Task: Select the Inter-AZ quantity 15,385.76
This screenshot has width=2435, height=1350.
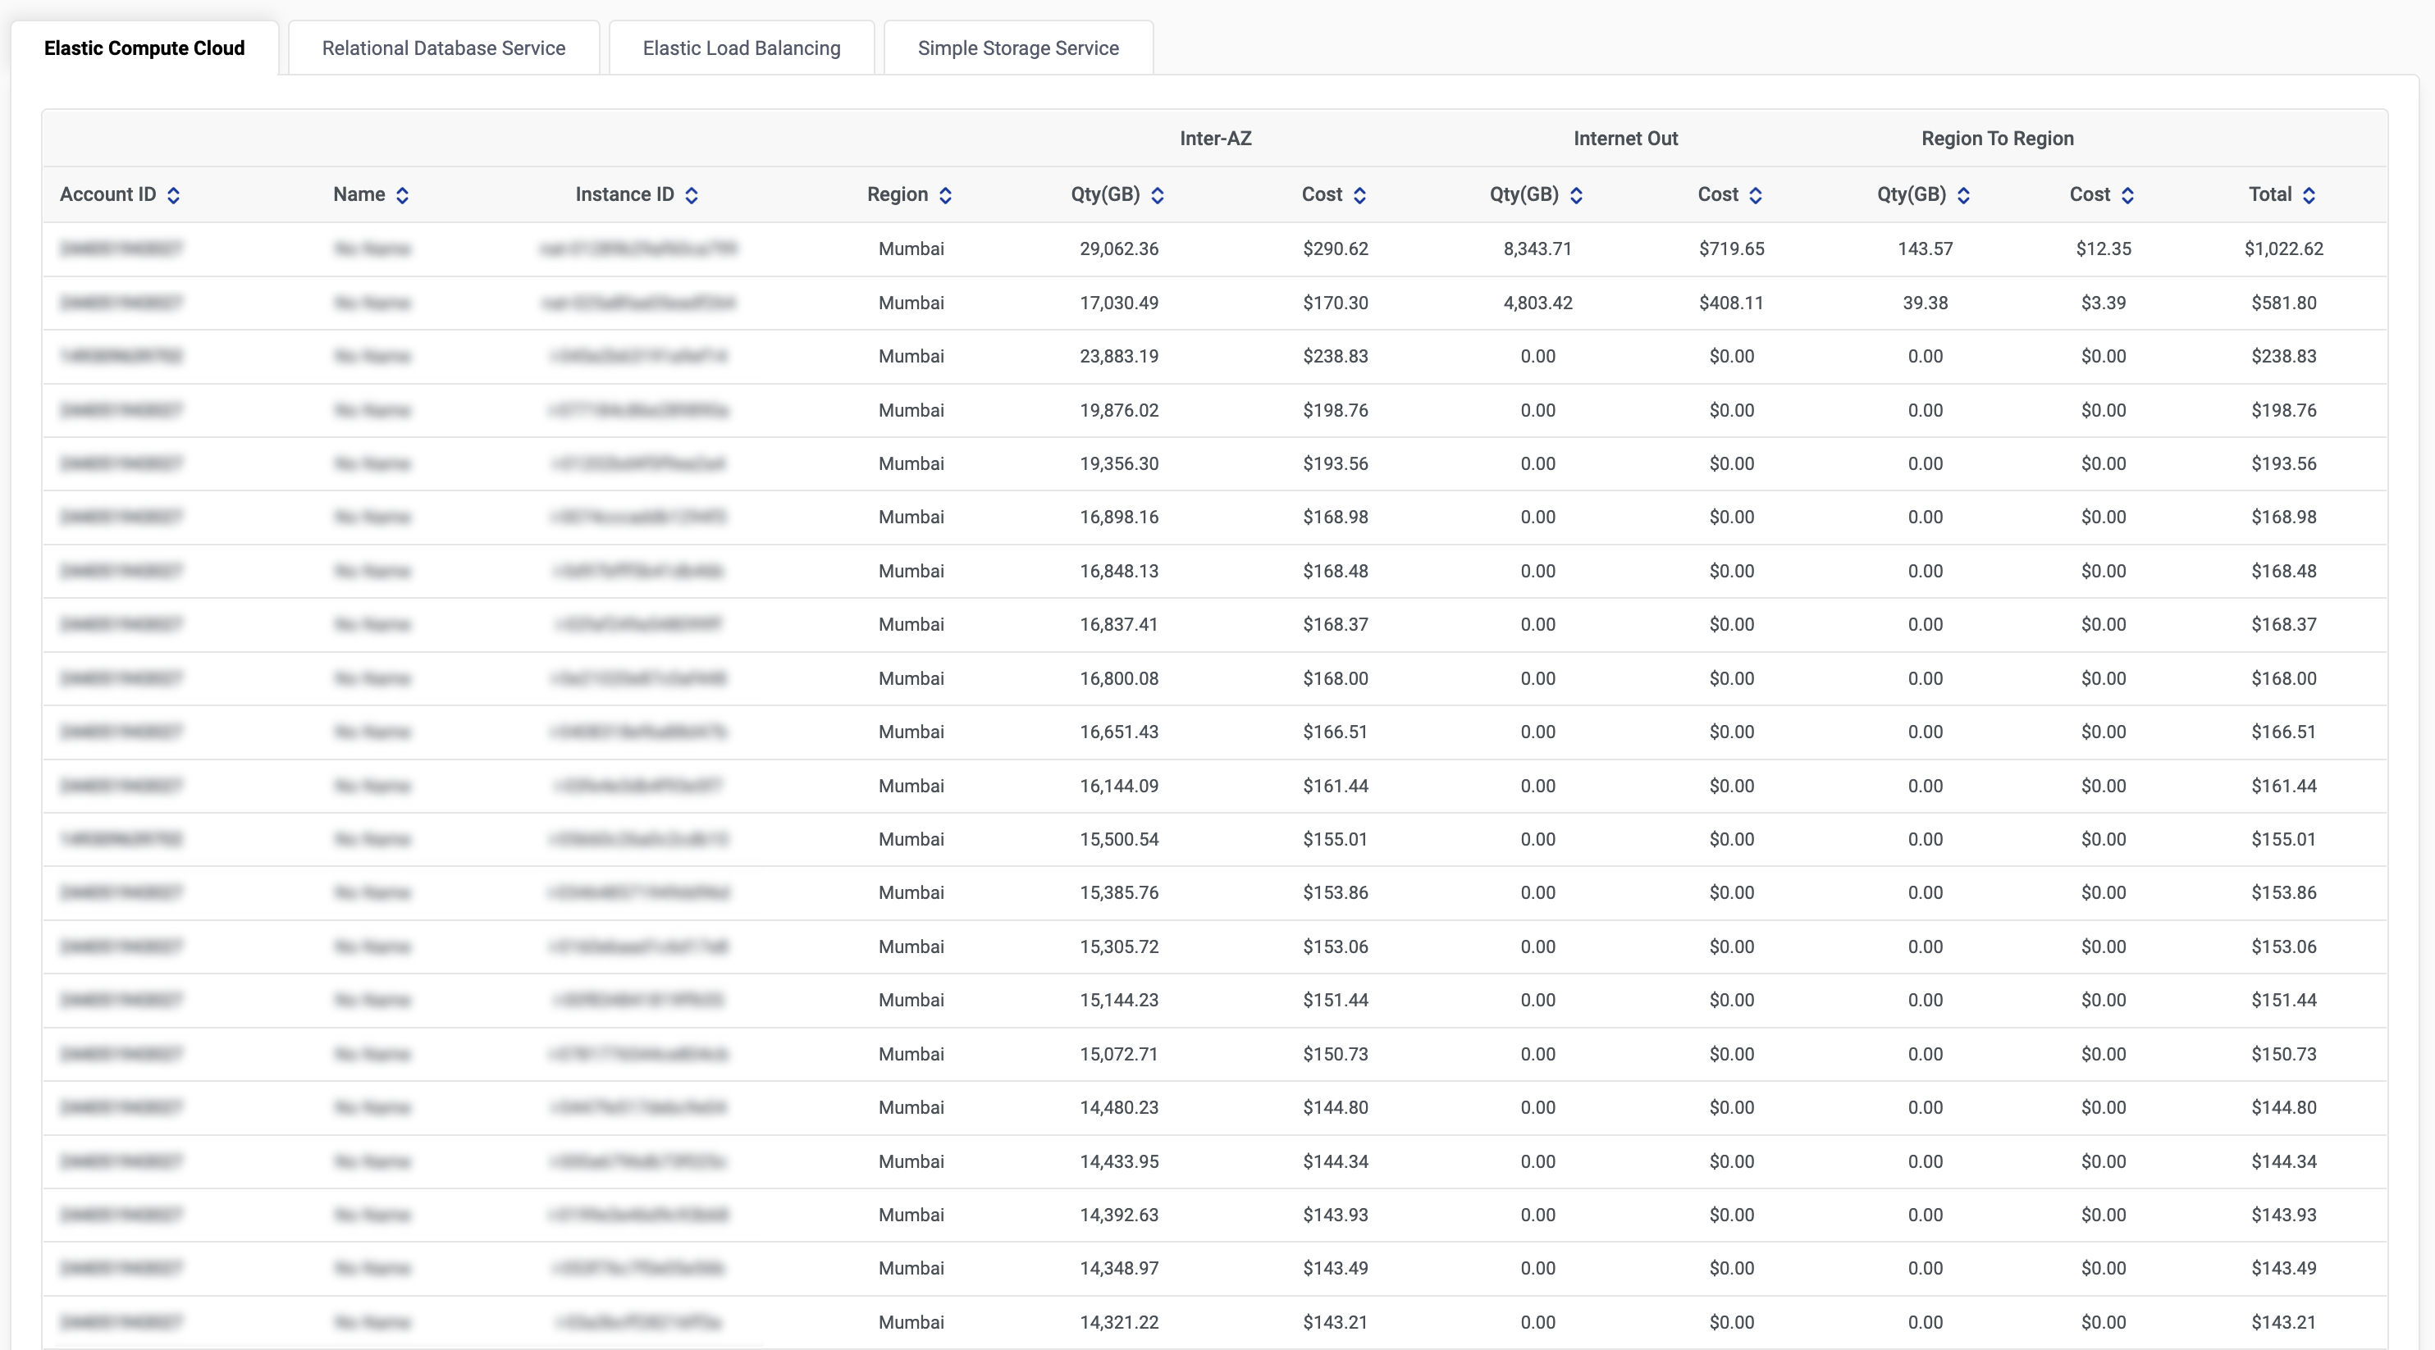Action: (x=1119, y=893)
